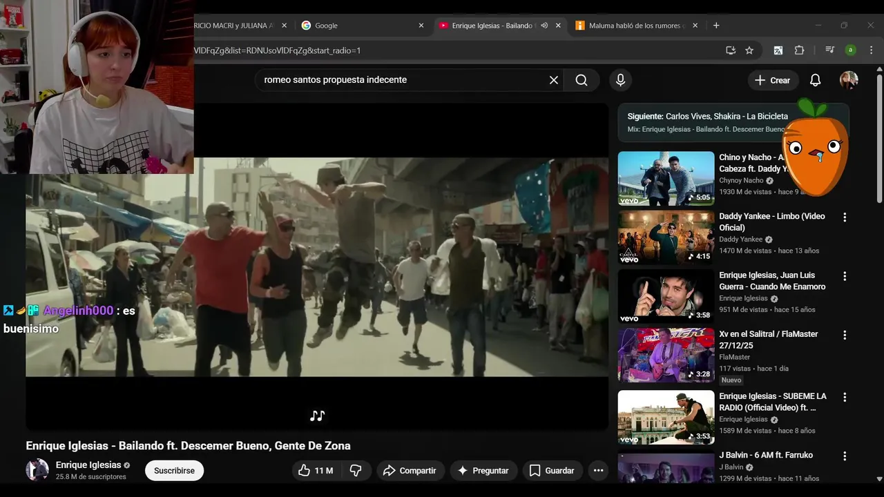Open the Daddy Yankee - Limbo thumbnail
This screenshot has height=497, width=884.
coord(666,238)
